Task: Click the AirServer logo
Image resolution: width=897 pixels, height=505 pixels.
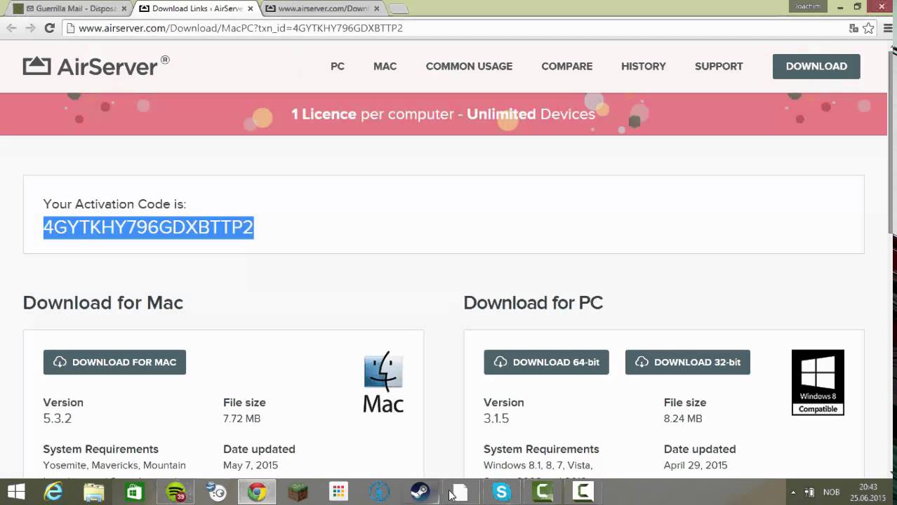Action: (x=96, y=66)
